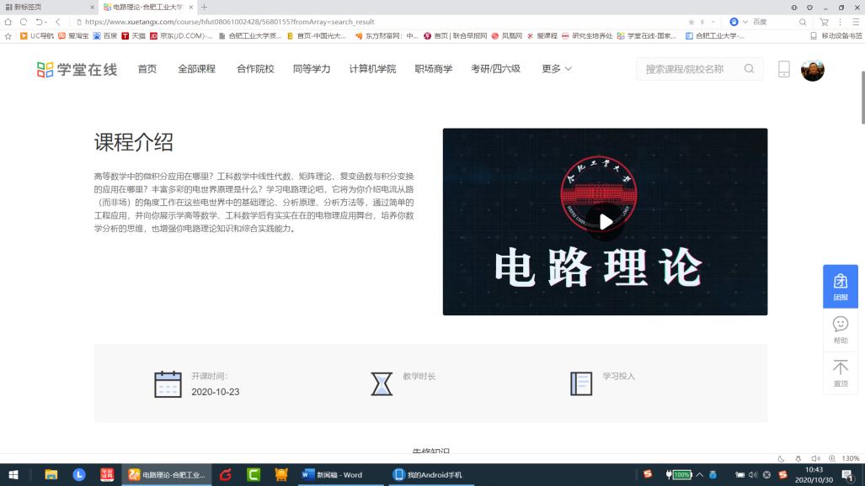Open the back button history dropdown arrow
Screen dimensions: 865x486
point(47,22)
